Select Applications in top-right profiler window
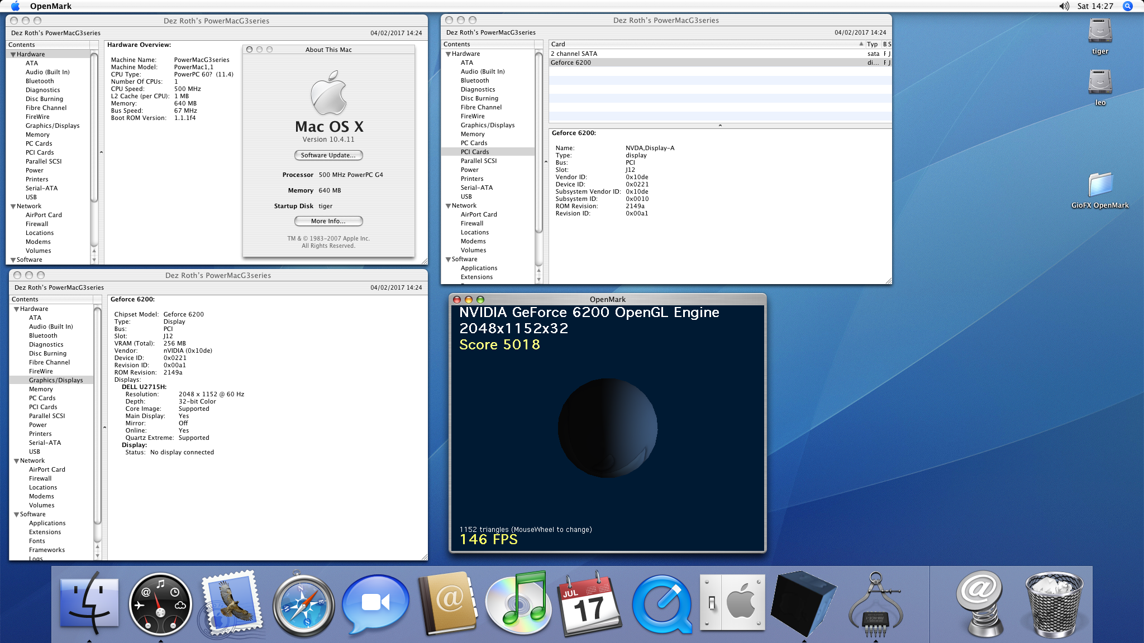Screen dimensions: 1144x643 [x=479, y=268]
